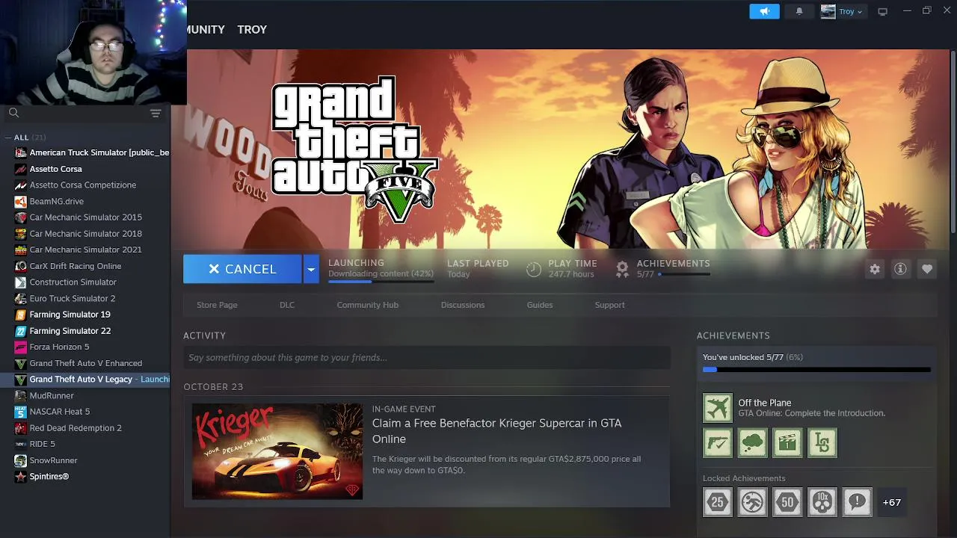Open the Community Hub tab

368,305
